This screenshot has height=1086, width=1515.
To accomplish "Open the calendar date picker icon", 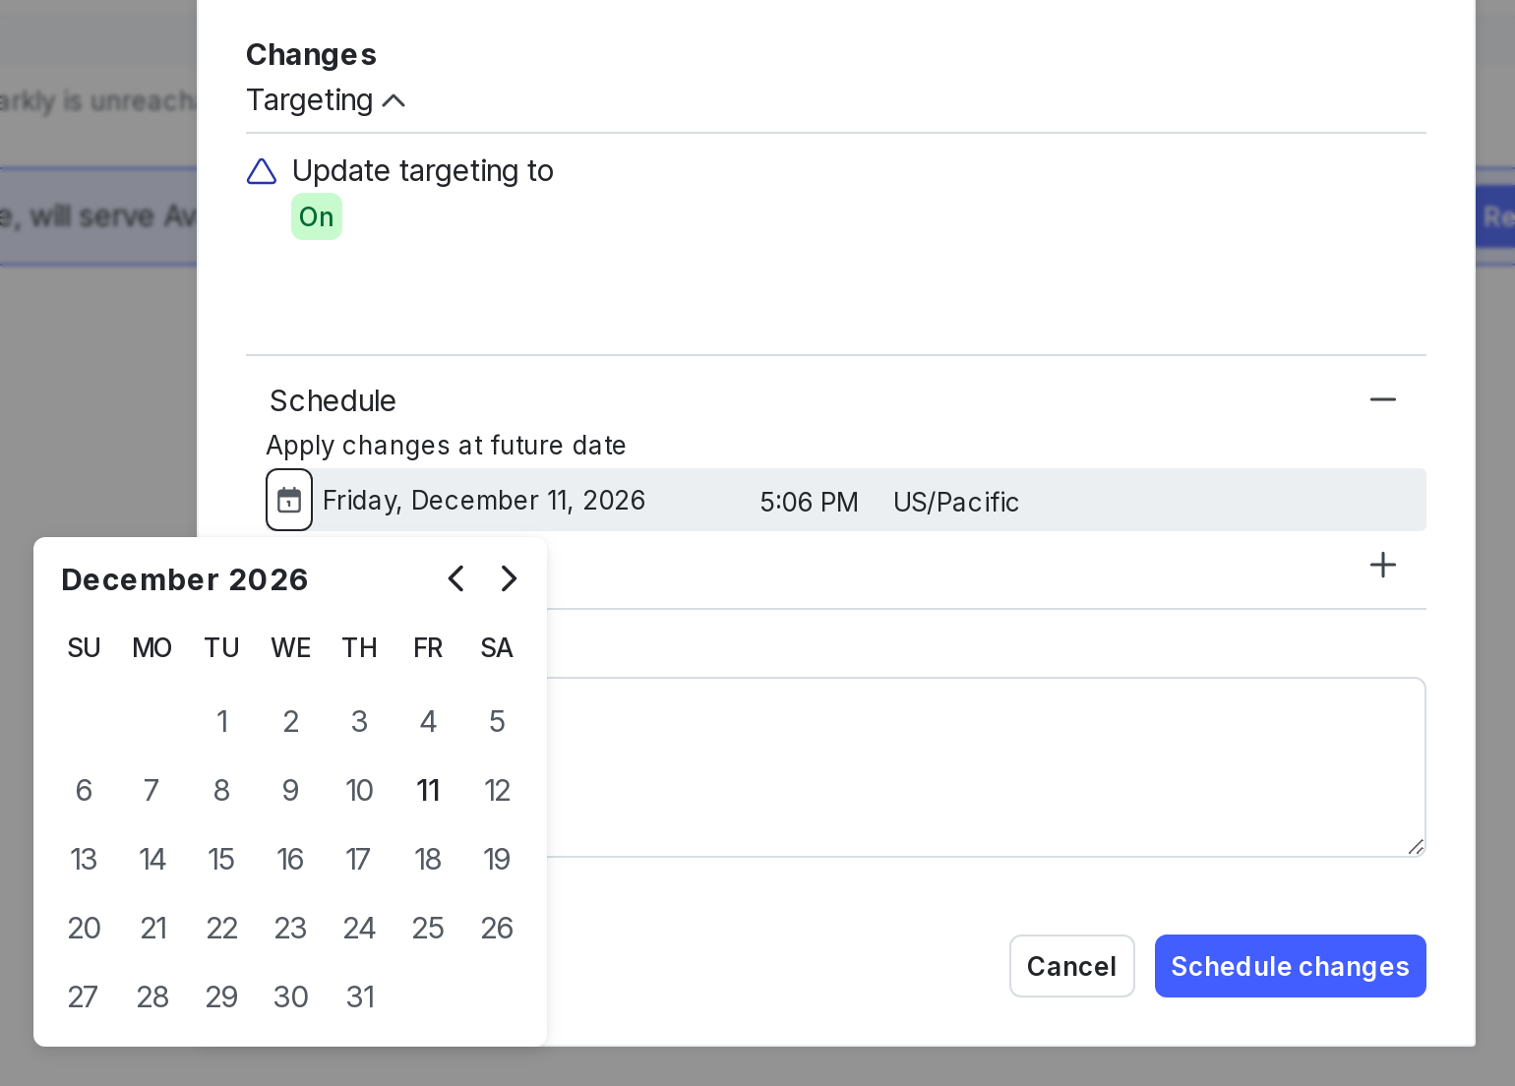I will 289,500.
